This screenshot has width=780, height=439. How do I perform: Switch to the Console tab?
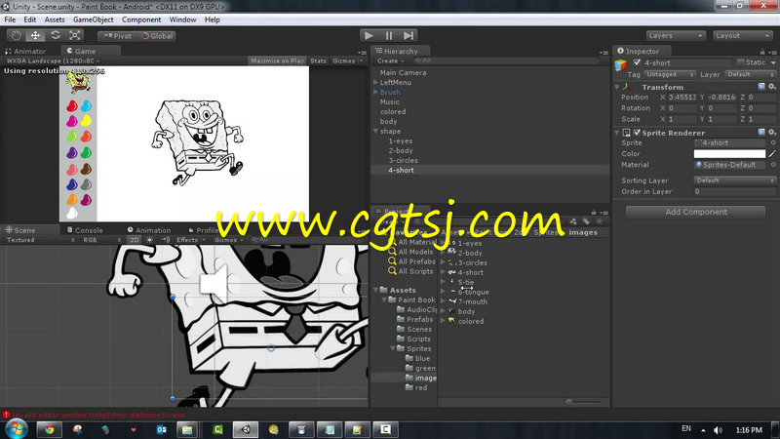click(x=85, y=230)
